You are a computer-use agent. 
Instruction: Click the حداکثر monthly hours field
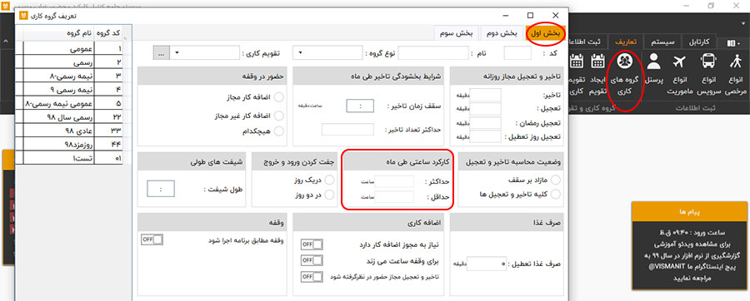coord(395,181)
